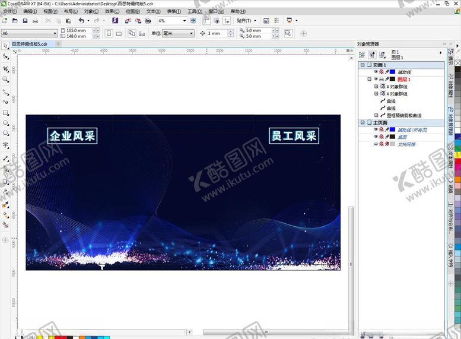Select the Zoom magnifier tool

pyautogui.click(x=6, y=79)
